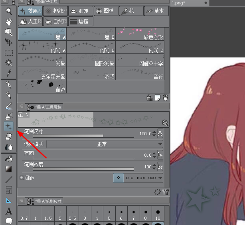Choose the 圆形光晕 brush
245x225 pixels.
tap(91, 60)
